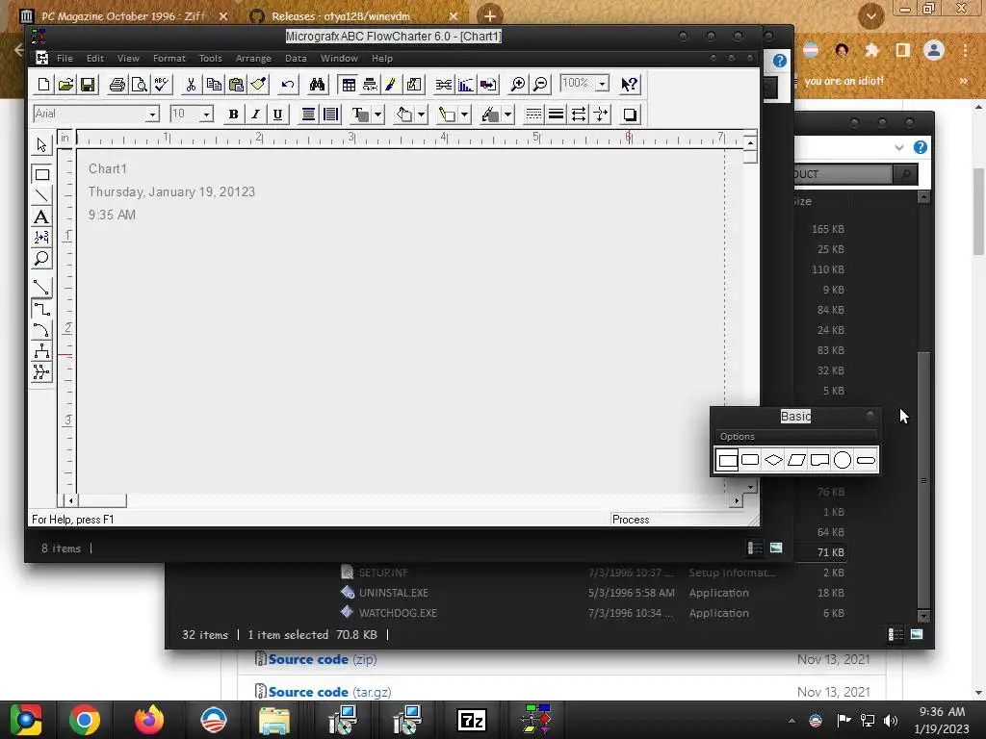Viewport: 986px width, 739px height.
Task: Select WATCHDOG.EXE in the file list
Action: (x=398, y=613)
